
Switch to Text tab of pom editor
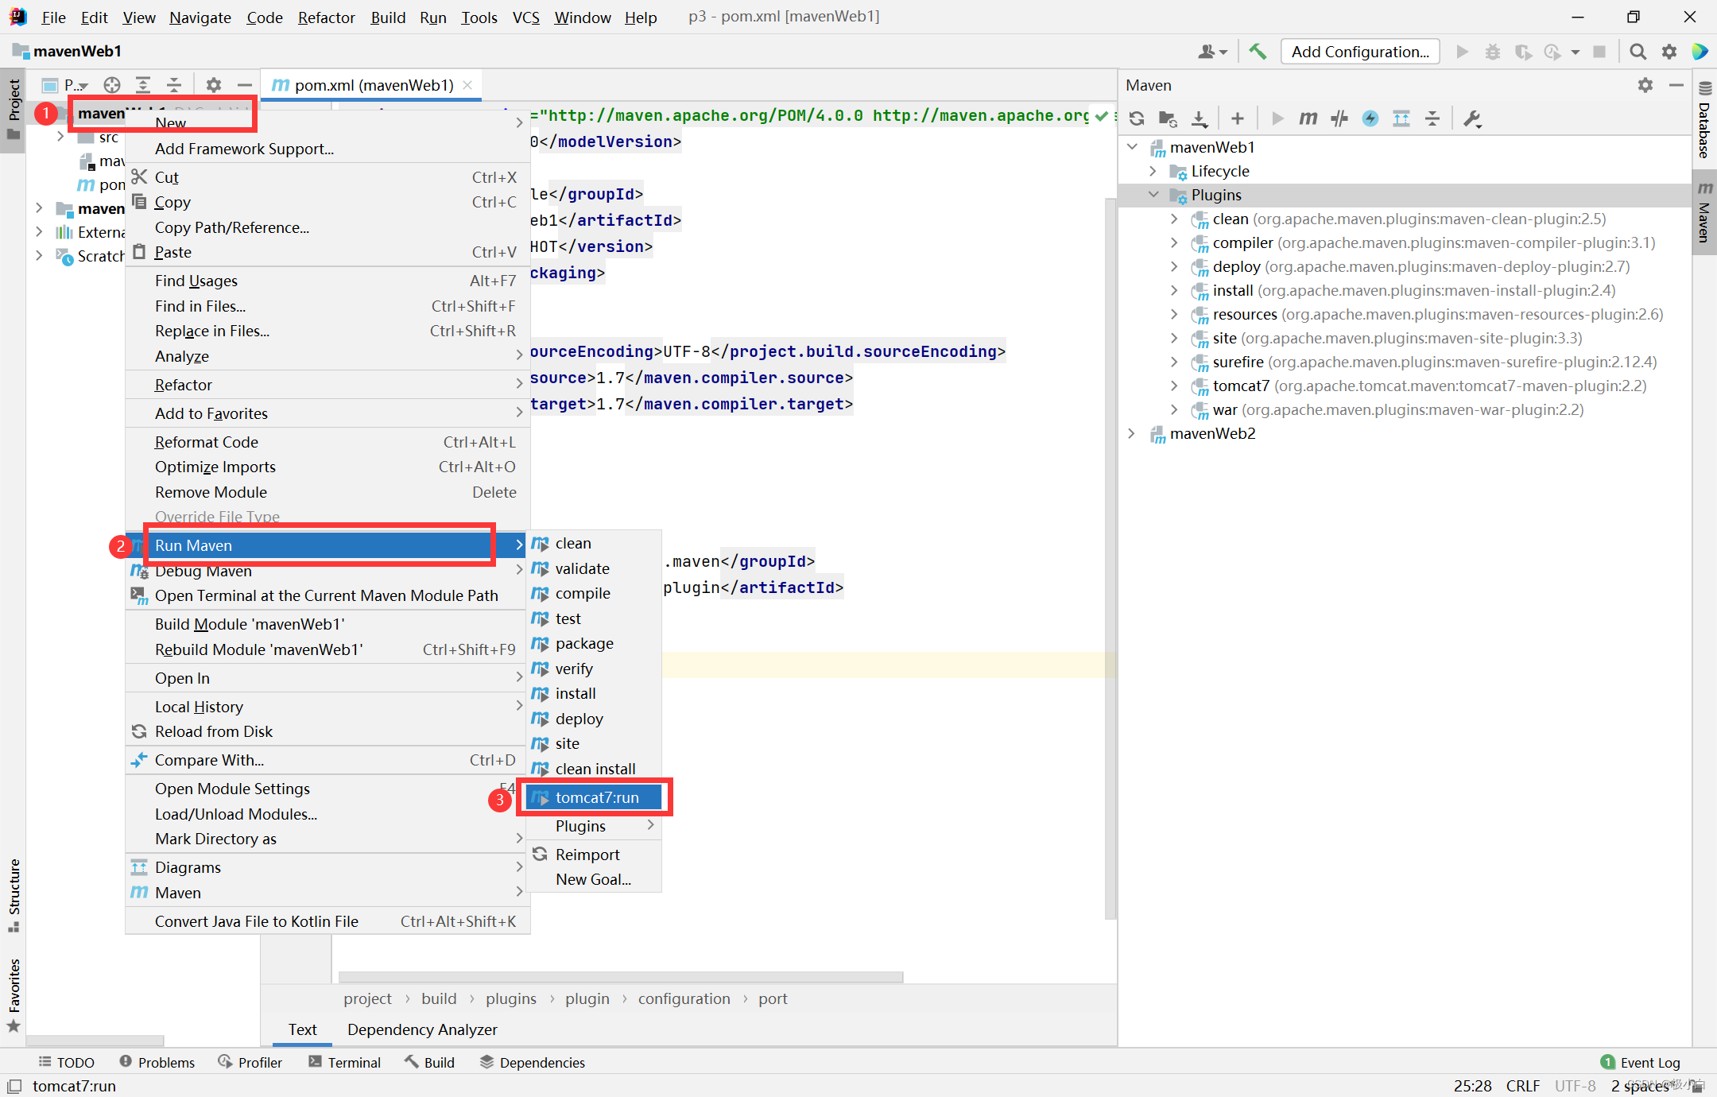coord(302,1029)
